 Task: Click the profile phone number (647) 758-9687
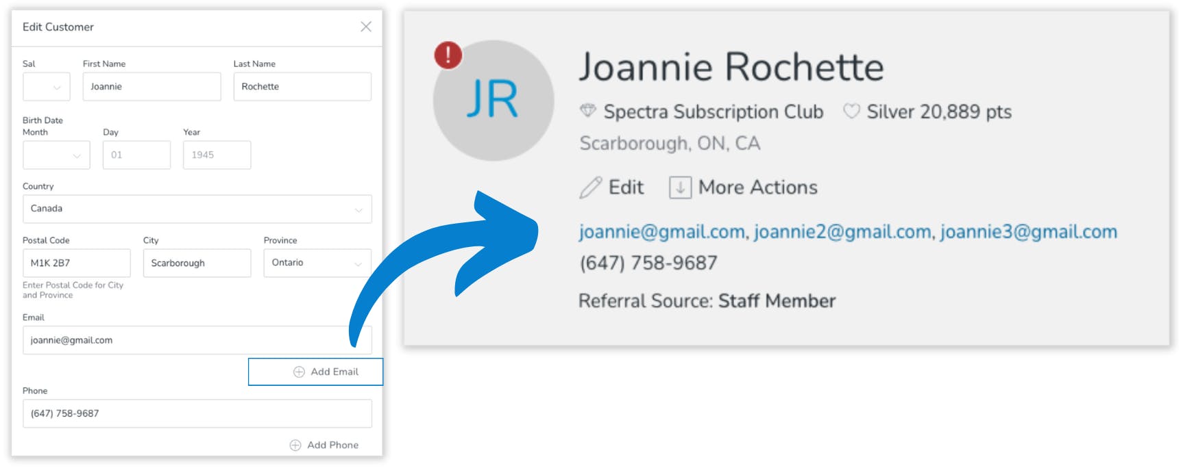pyautogui.click(x=648, y=263)
